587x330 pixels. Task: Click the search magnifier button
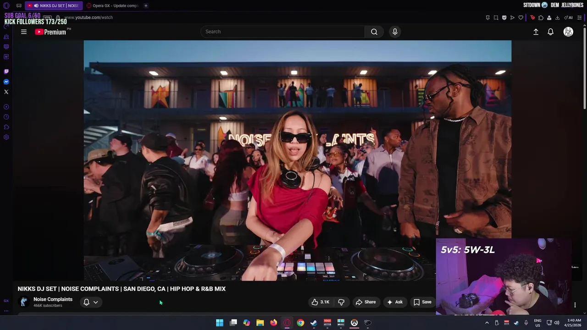point(374,32)
